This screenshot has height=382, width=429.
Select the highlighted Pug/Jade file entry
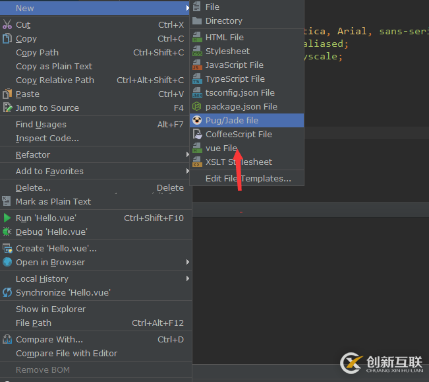246,120
